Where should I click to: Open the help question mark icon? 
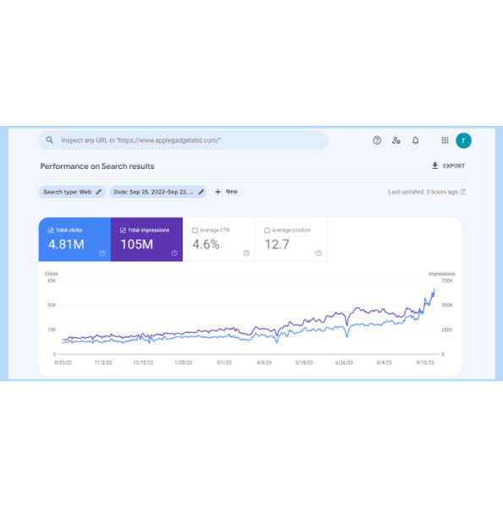click(x=377, y=140)
